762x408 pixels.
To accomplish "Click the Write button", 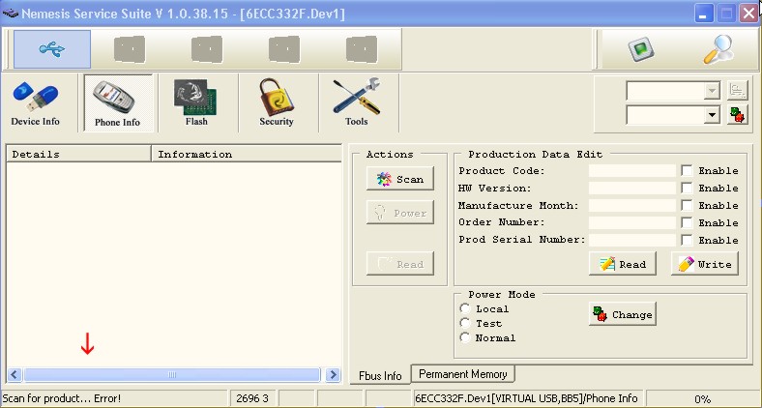I will [705, 264].
